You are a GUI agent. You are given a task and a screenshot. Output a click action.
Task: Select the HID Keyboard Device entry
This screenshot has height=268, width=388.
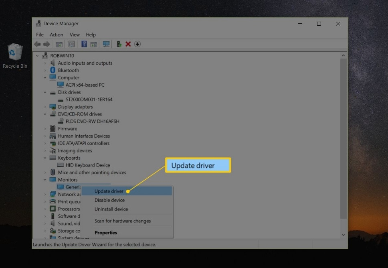pos(87,165)
